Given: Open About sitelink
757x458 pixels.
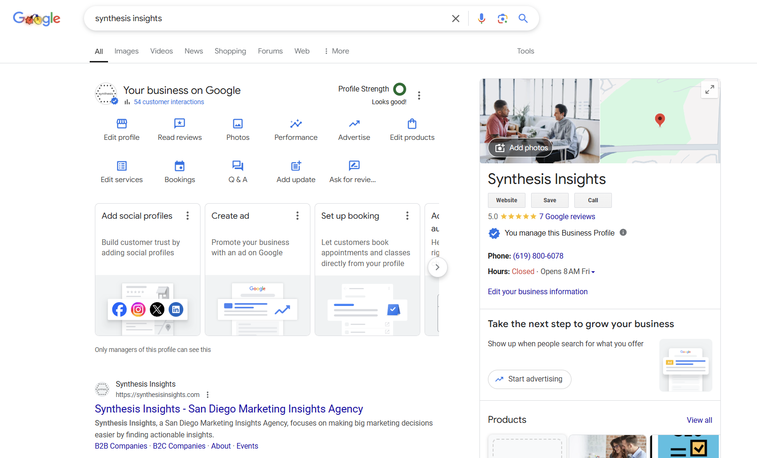Looking at the screenshot, I should click(221, 446).
